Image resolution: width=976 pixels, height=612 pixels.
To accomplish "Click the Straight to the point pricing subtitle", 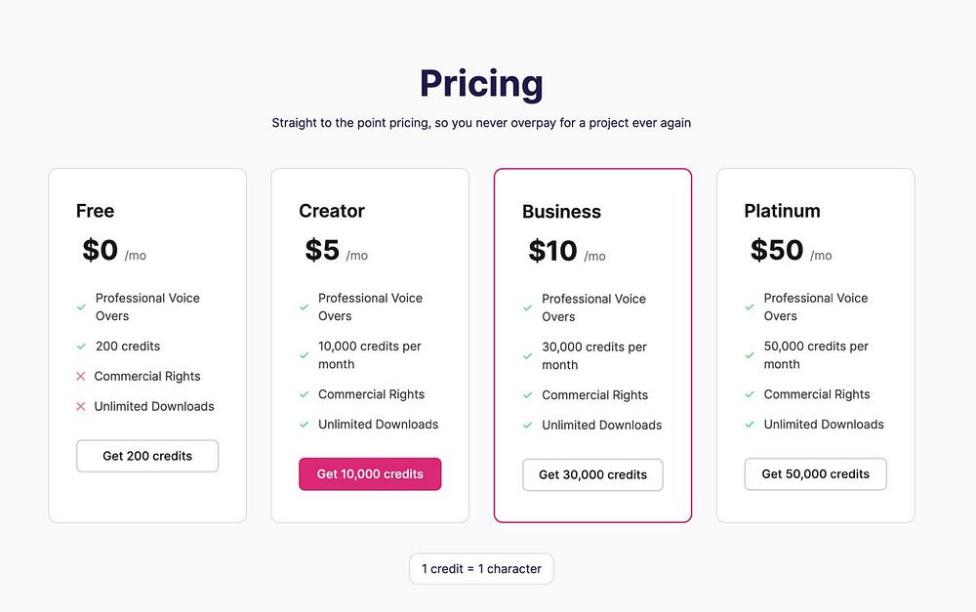I will (481, 124).
